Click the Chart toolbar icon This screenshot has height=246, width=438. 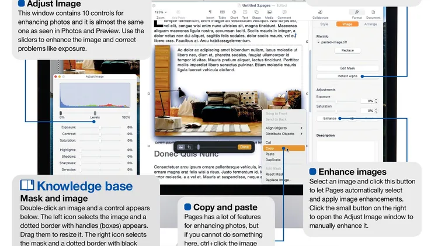click(234, 12)
